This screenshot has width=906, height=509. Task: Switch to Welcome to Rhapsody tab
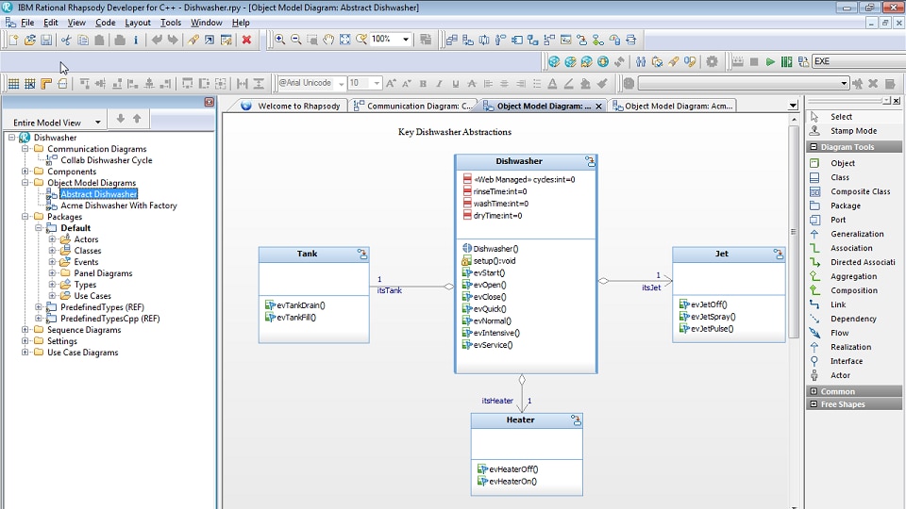point(292,107)
